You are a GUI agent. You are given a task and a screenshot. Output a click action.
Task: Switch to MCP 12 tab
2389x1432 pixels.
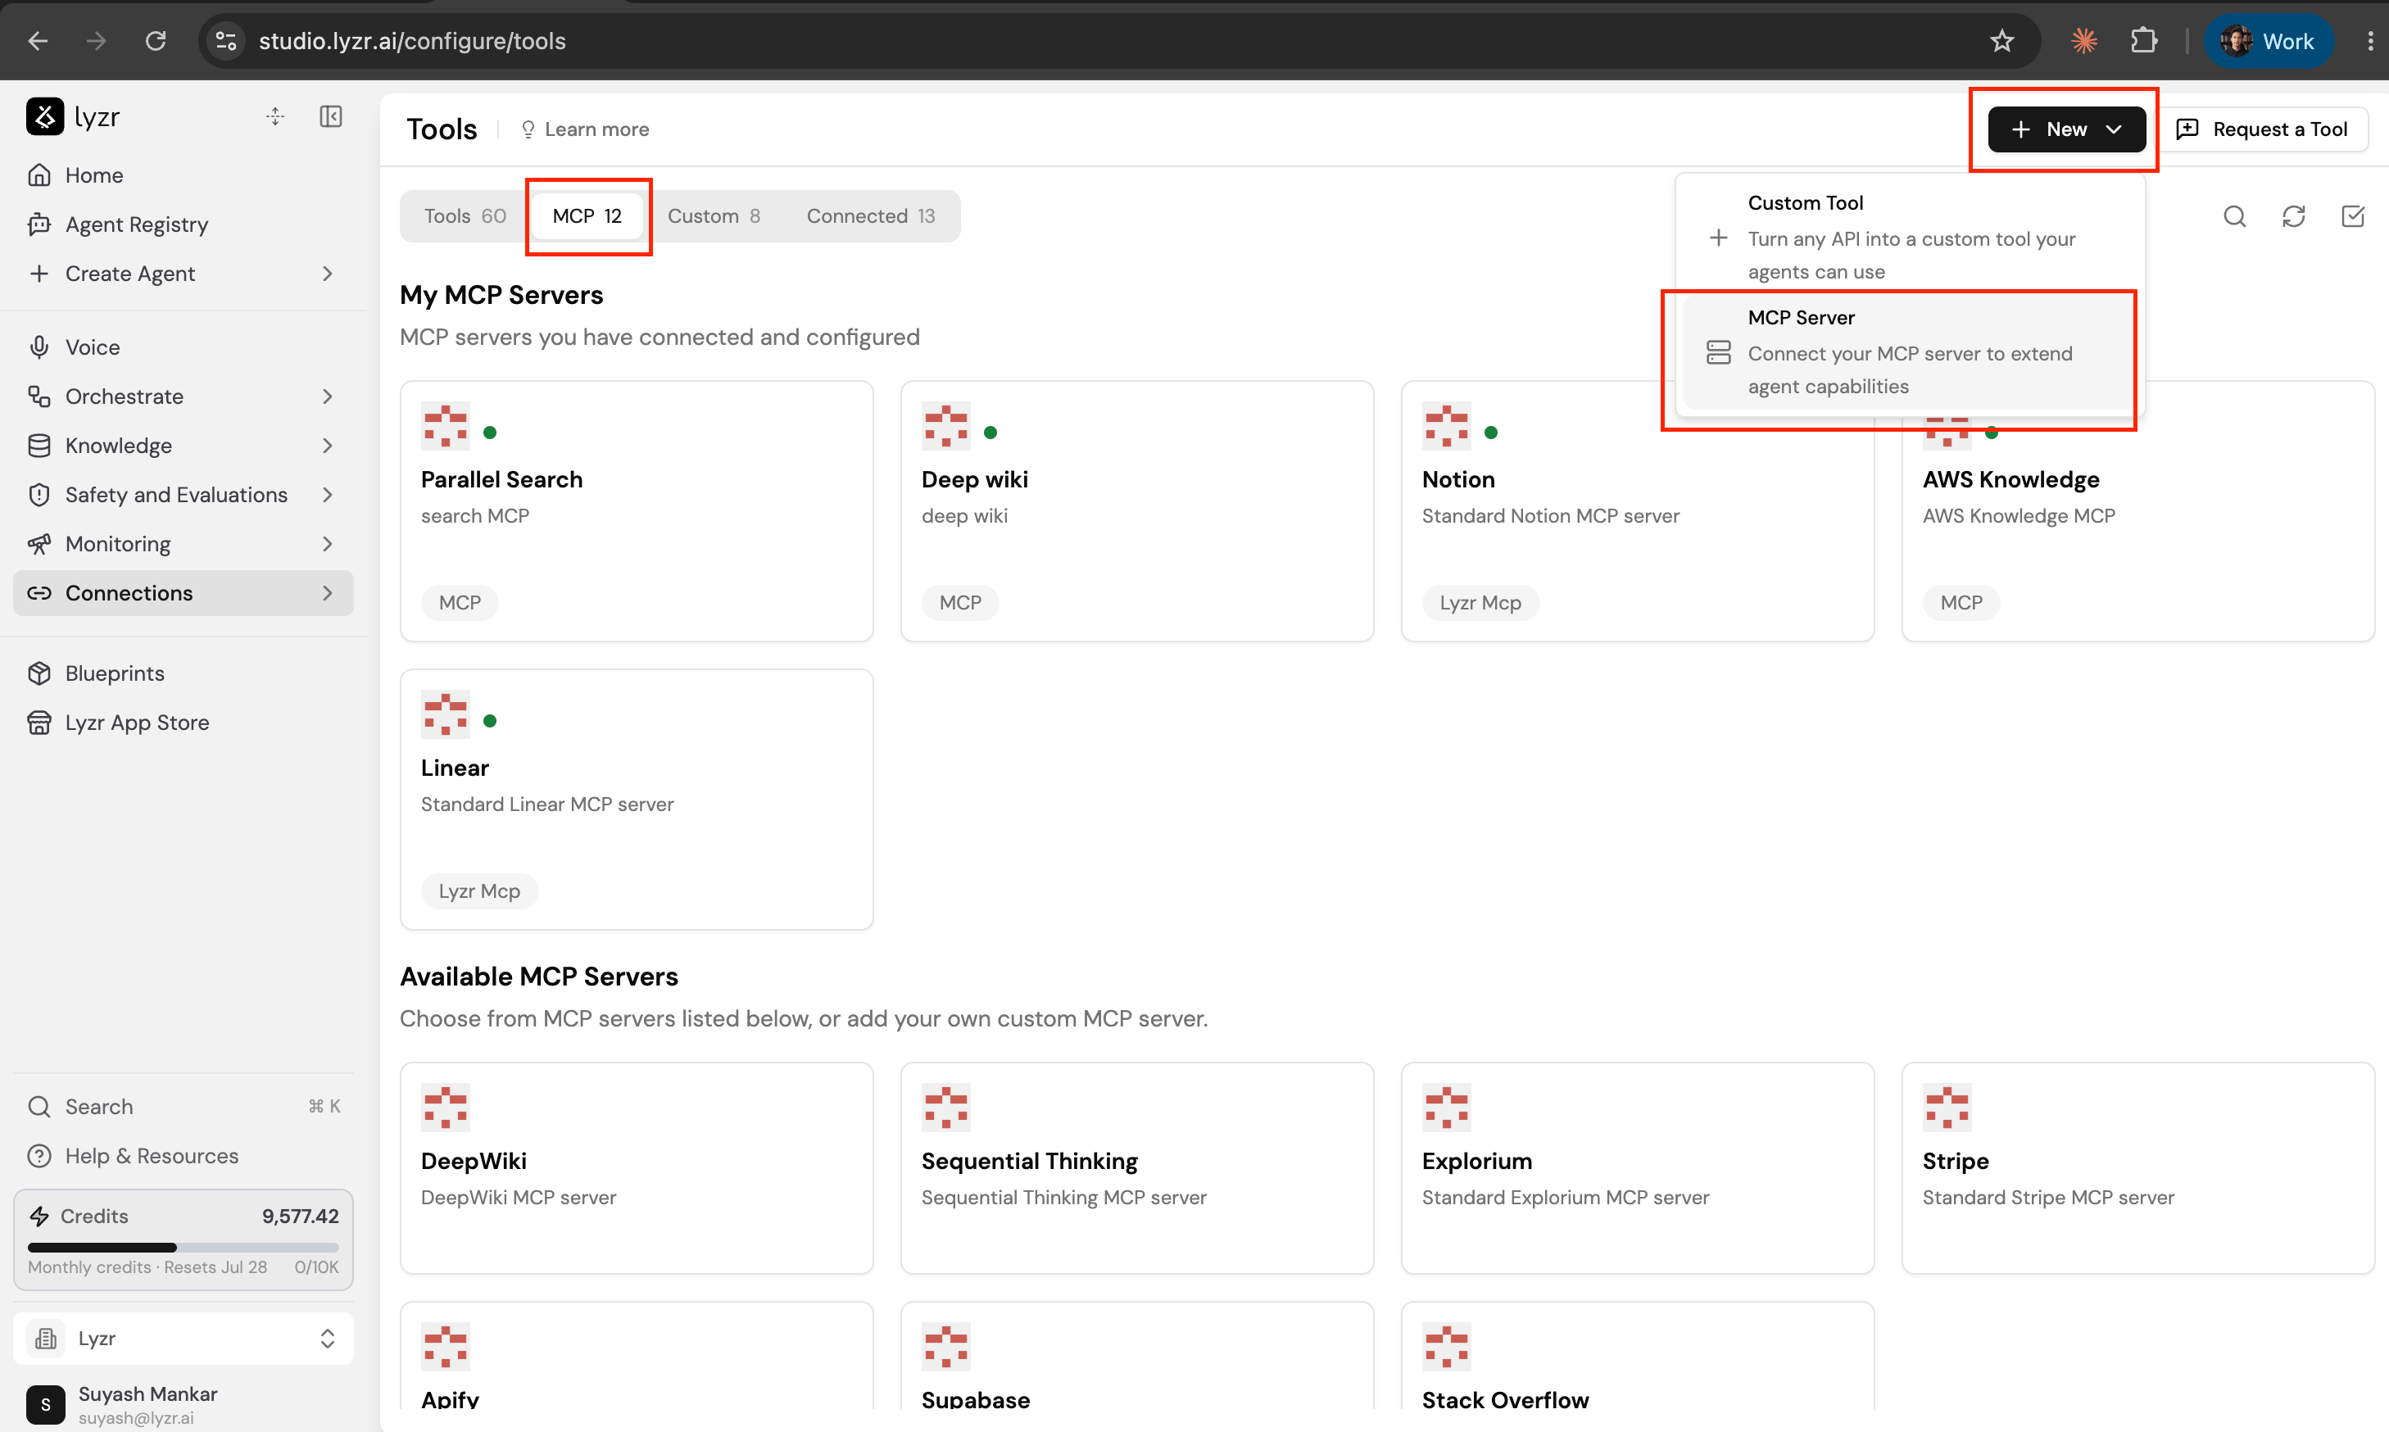tap(587, 216)
